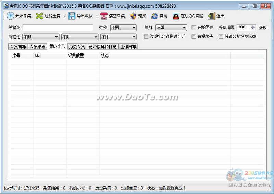274x194 pixels.
Task: Maximize the 金壳拉QQ号码采集器 window
Action: point(254,6)
